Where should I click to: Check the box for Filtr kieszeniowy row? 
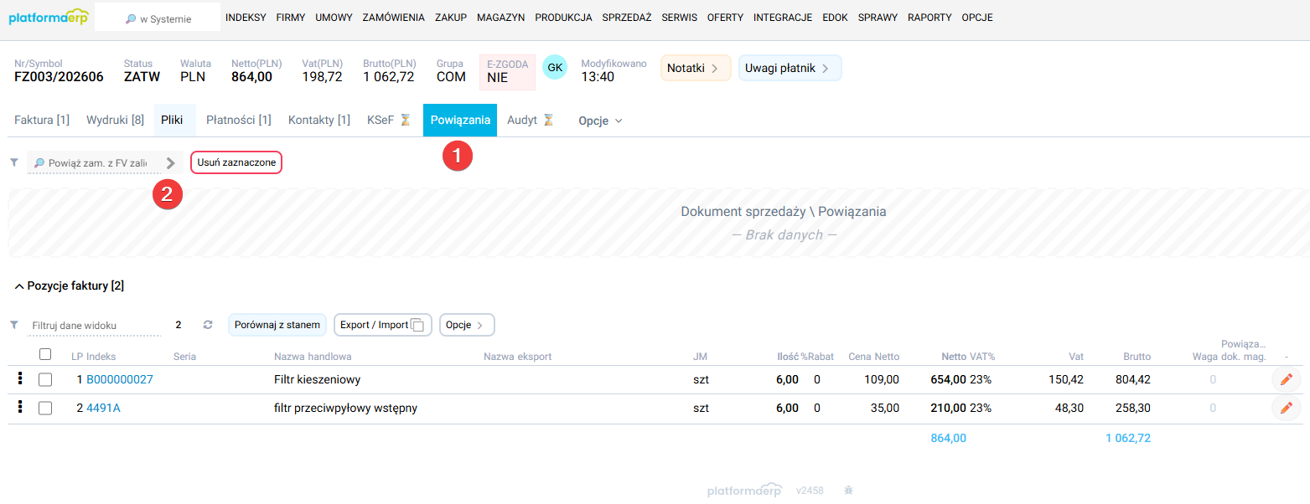coord(45,380)
